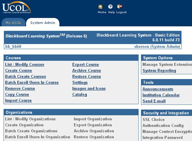
Task: Open the System Reporting link
Action: 159,70
